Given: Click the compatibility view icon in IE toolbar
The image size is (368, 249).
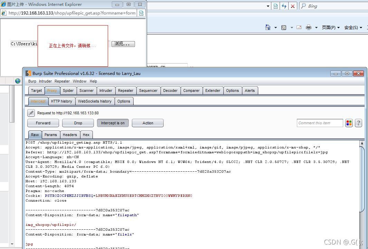Looking at the screenshot, I should (275, 6).
